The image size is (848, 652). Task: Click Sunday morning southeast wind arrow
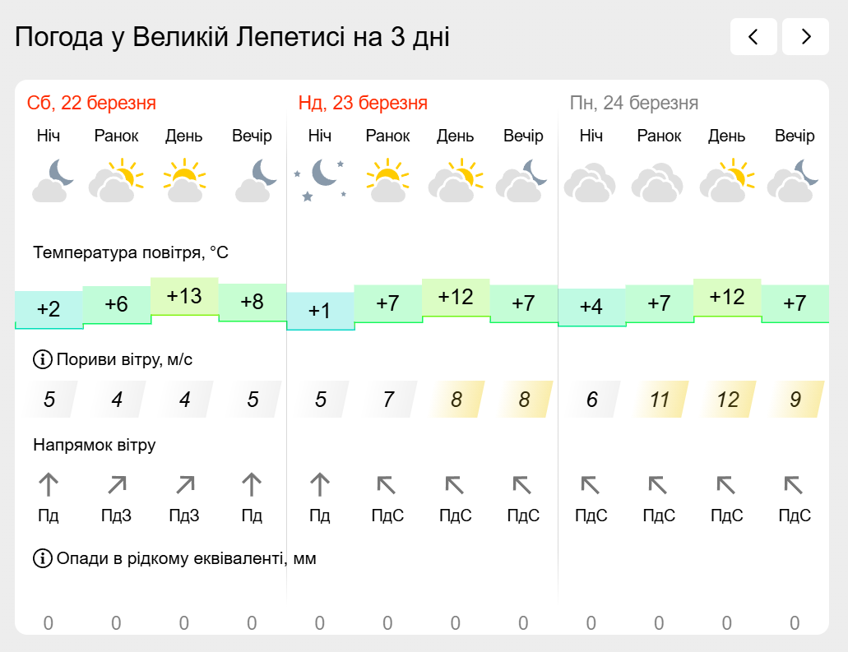pyautogui.click(x=387, y=485)
